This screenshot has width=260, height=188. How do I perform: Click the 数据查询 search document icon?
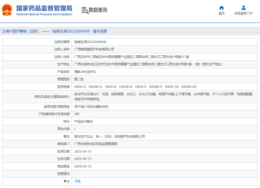point(85,11)
